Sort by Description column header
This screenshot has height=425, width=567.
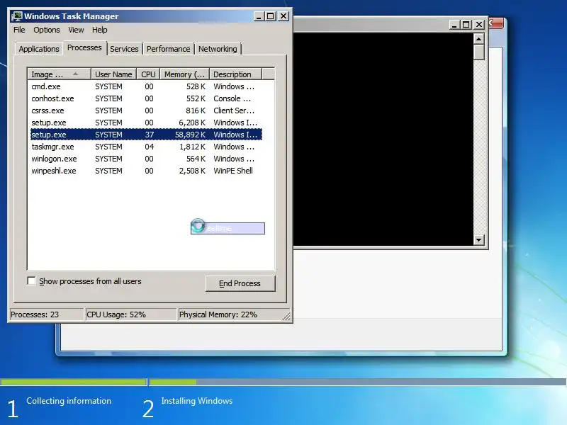tap(235, 74)
